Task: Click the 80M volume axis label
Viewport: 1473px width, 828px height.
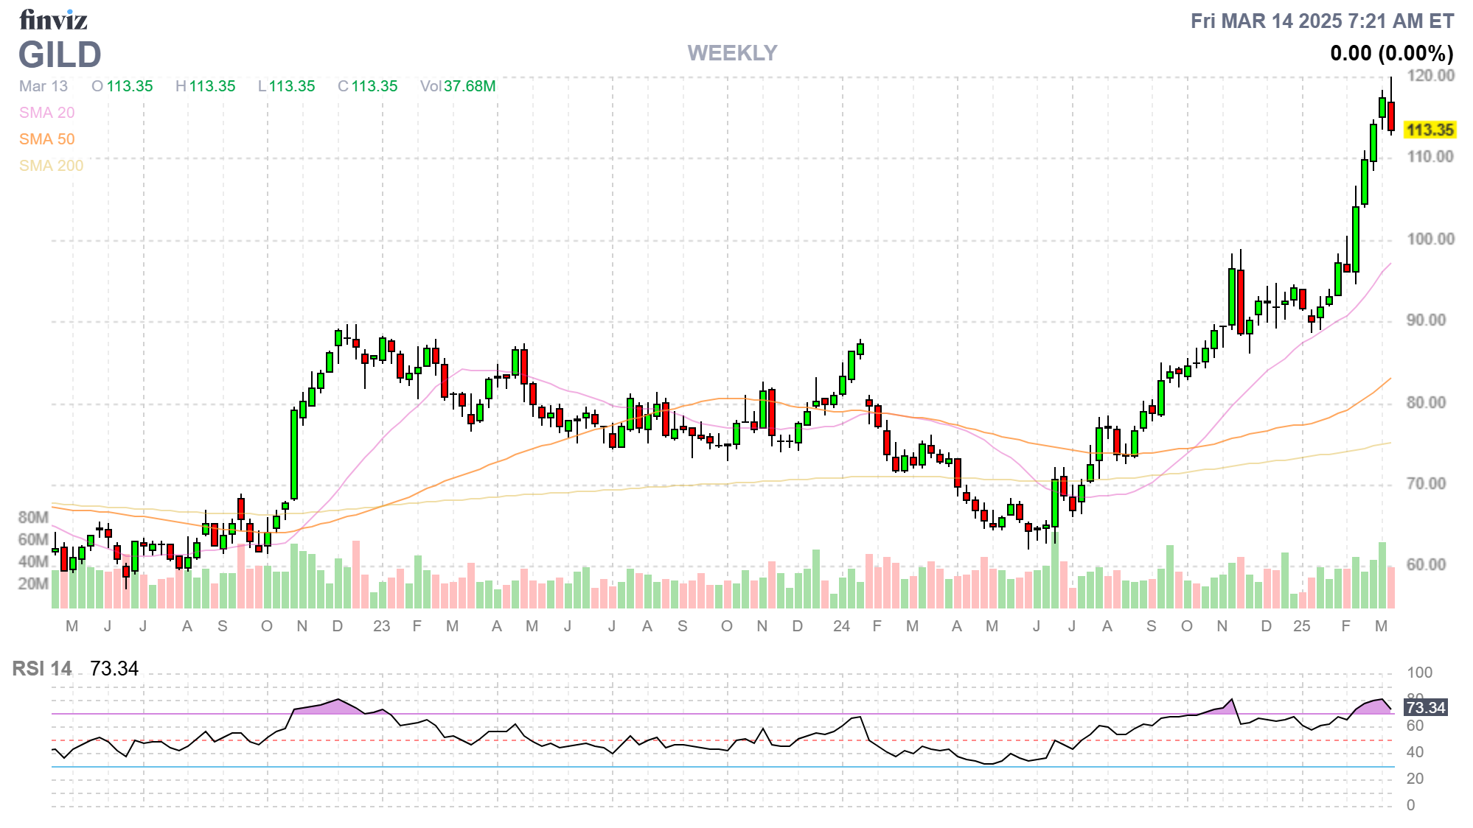Action: 33,517
